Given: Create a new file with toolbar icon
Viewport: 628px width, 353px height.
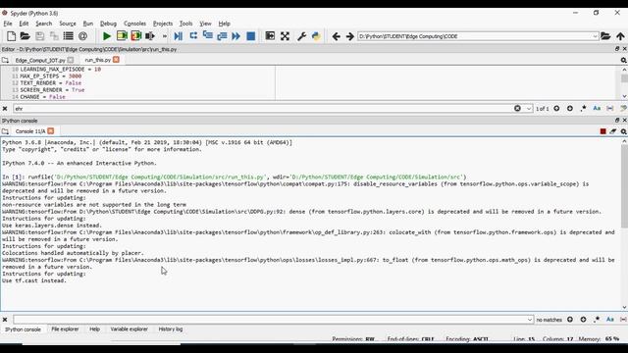Looking at the screenshot, I should 11,36.
